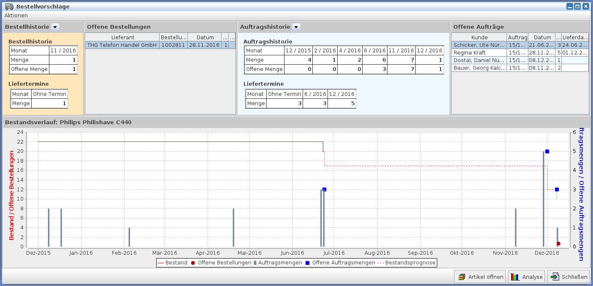Open the Aktionen menu
The height and width of the screenshot is (286, 593).
[x=16, y=16]
